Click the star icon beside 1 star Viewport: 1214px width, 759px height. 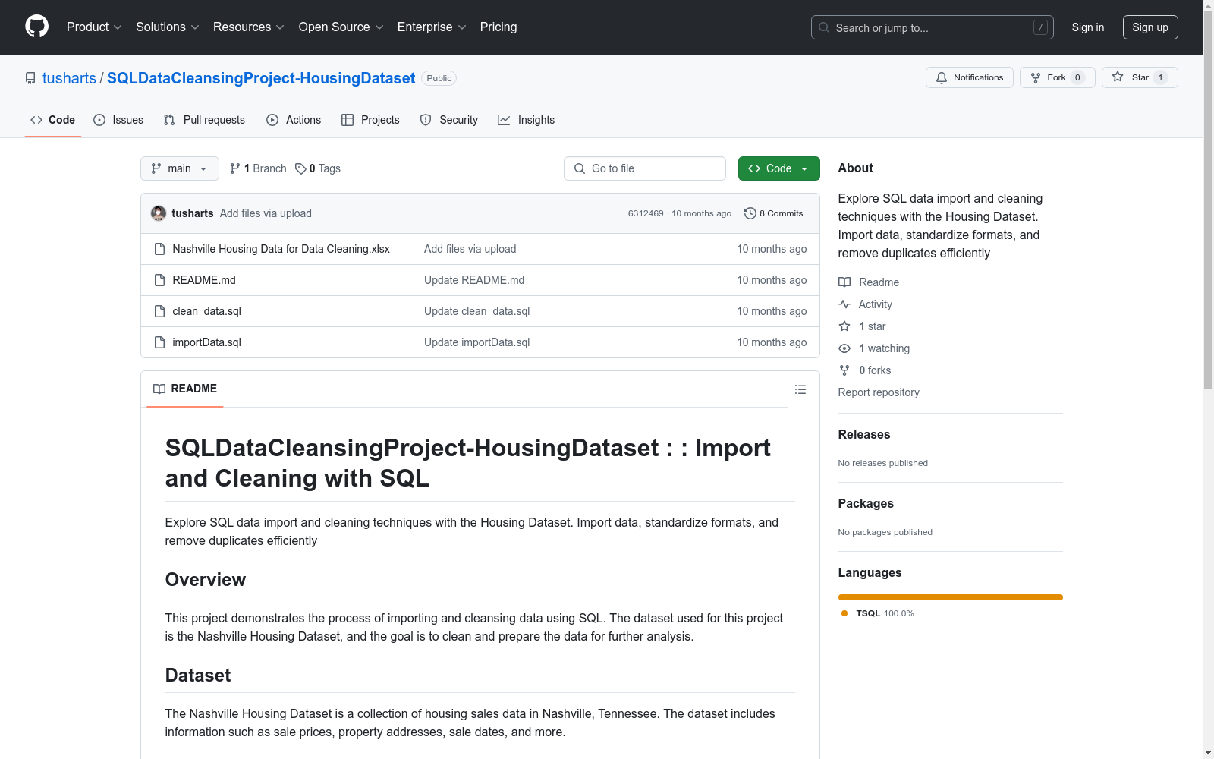844,326
